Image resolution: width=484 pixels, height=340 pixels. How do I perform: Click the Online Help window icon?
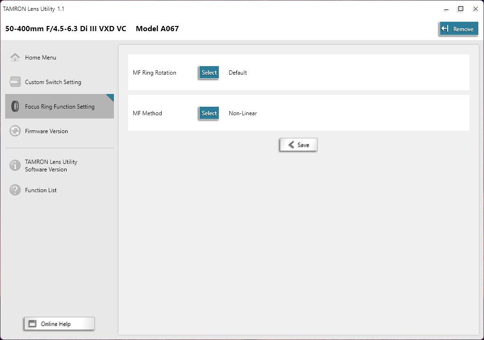point(33,323)
